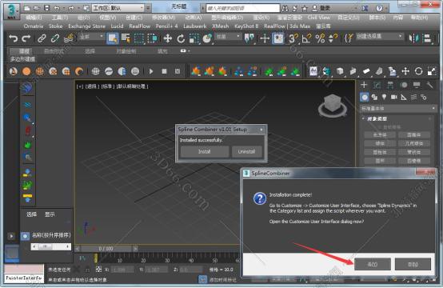Click the Bind to Space Warp icon

click(69, 38)
